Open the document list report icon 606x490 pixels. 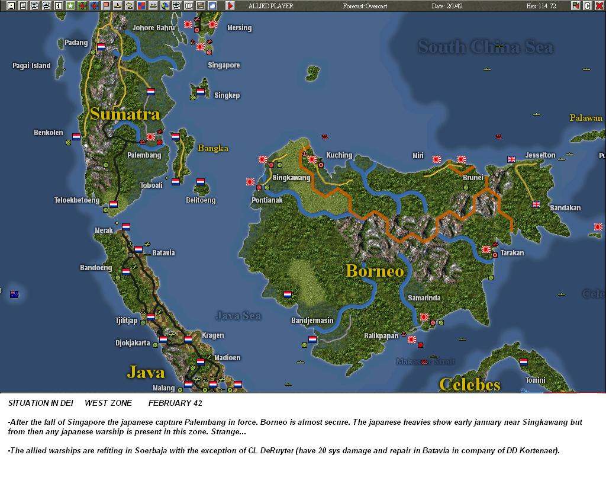[x=23, y=6]
